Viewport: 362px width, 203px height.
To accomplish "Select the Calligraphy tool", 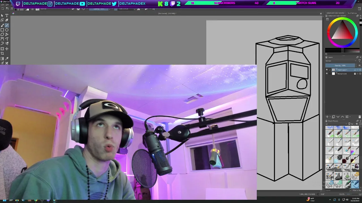I will (7, 20).
